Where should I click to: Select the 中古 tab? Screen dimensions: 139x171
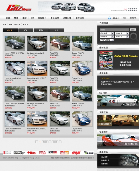click(57, 30)
